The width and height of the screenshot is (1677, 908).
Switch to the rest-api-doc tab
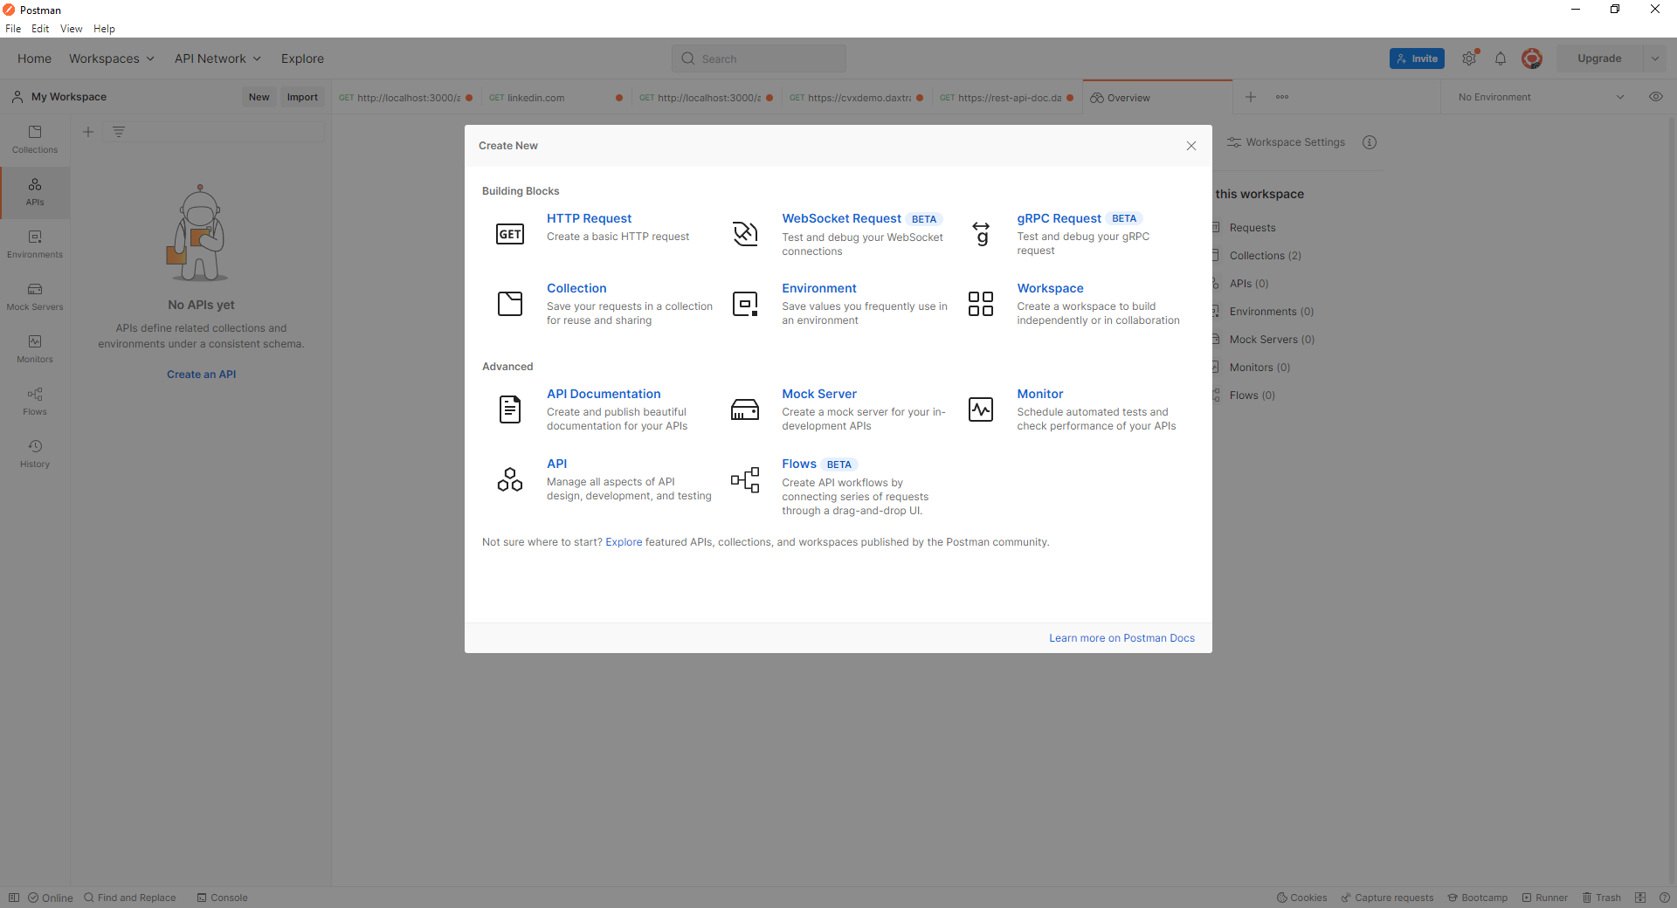[x=1006, y=98]
